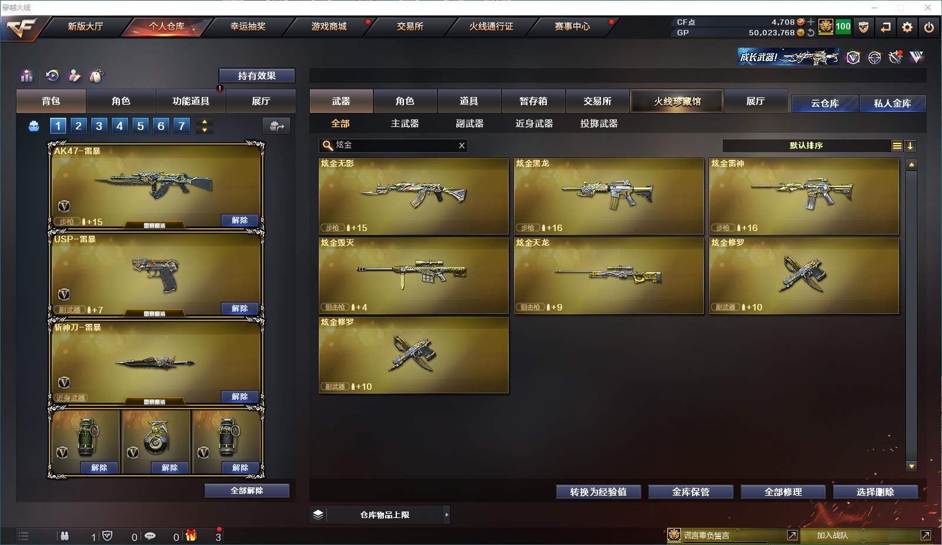The width and height of the screenshot is (942, 545).
Task: Refresh the GP balance
Action: click(811, 32)
